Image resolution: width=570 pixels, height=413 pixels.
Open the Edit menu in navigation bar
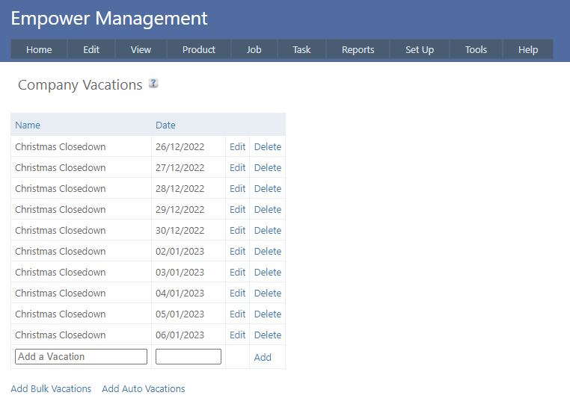91,49
